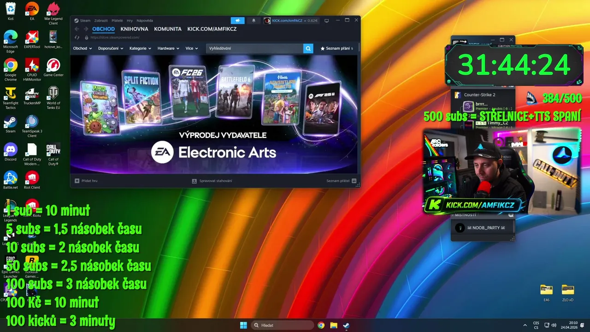Open Seznam přátel friends list button
The height and width of the screenshot is (332, 590).
342,181
